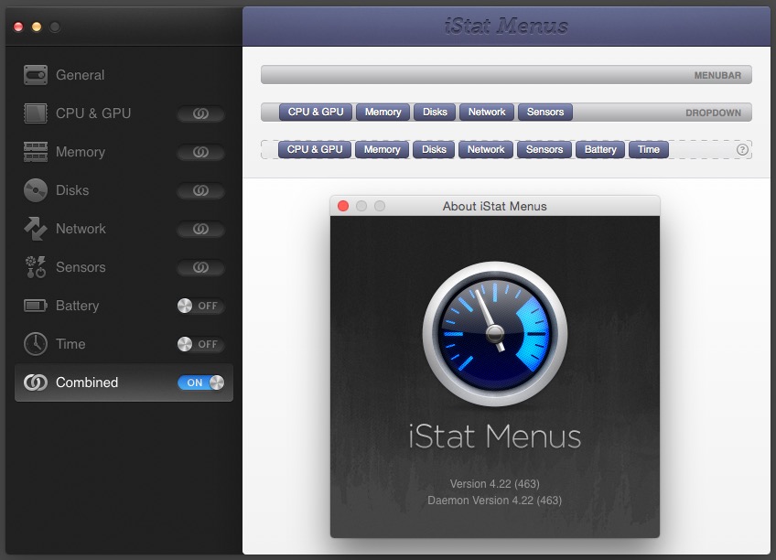Select the General sidebar label
Viewport: 776px width, 560px height.
[x=81, y=75]
